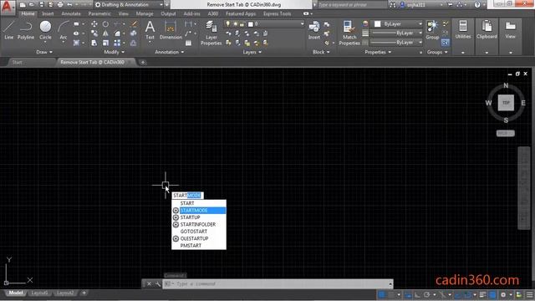Click the new drawing tab plus button

pos(143,62)
